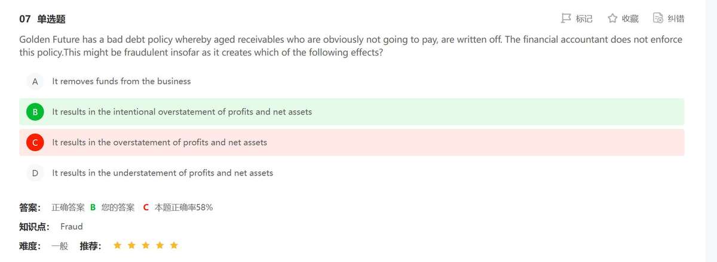The height and width of the screenshot is (262, 717).
Task: Click the star icon beside 收藏
Action: [x=612, y=19]
